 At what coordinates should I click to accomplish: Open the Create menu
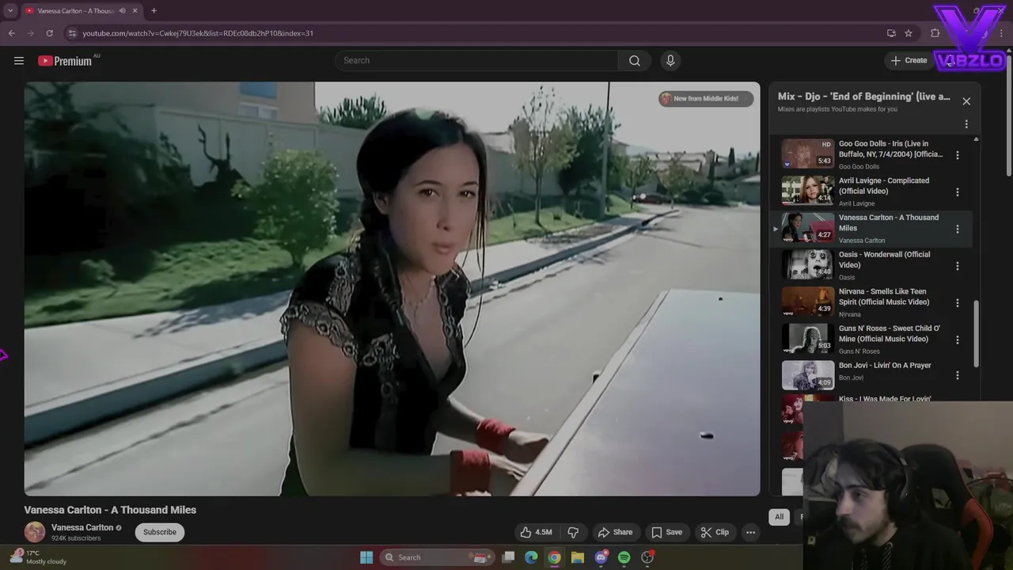[x=909, y=60]
